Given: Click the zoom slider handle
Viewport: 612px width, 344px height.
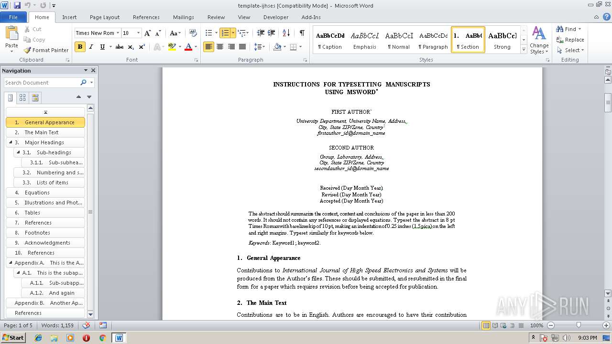Looking at the screenshot, I should 579,325.
